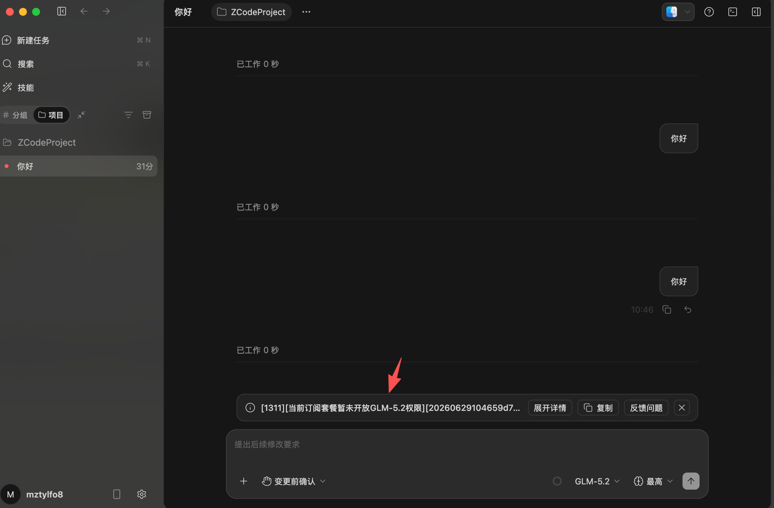This screenshot has height=508, width=774.
Task: Dismiss the error banner
Action: (682, 408)
